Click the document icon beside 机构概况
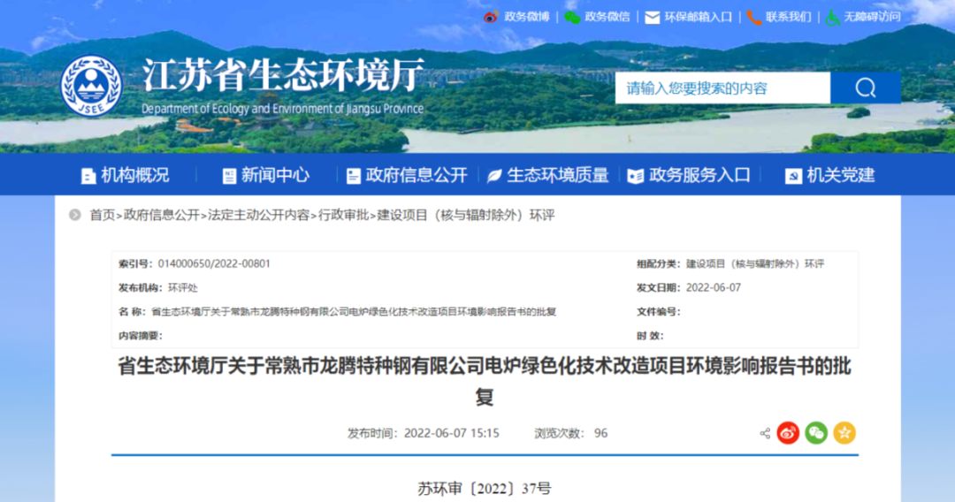Screen dimensions: 955x502 [88, 176]
